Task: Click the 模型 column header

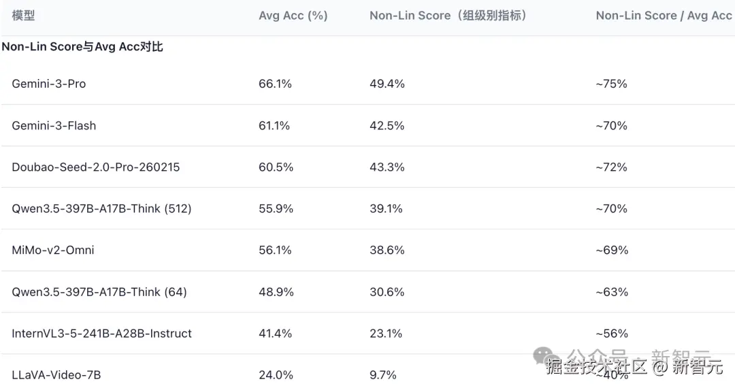Action: (x=23, y=16)
